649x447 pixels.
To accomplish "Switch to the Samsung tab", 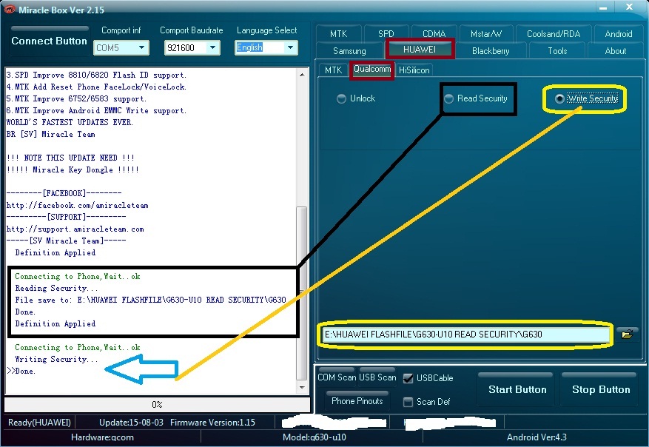I will [x=350, y=51].
